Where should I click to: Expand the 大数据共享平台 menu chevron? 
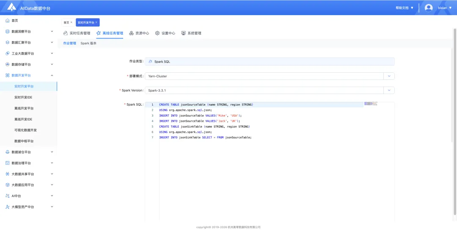[x=52, y=174]
